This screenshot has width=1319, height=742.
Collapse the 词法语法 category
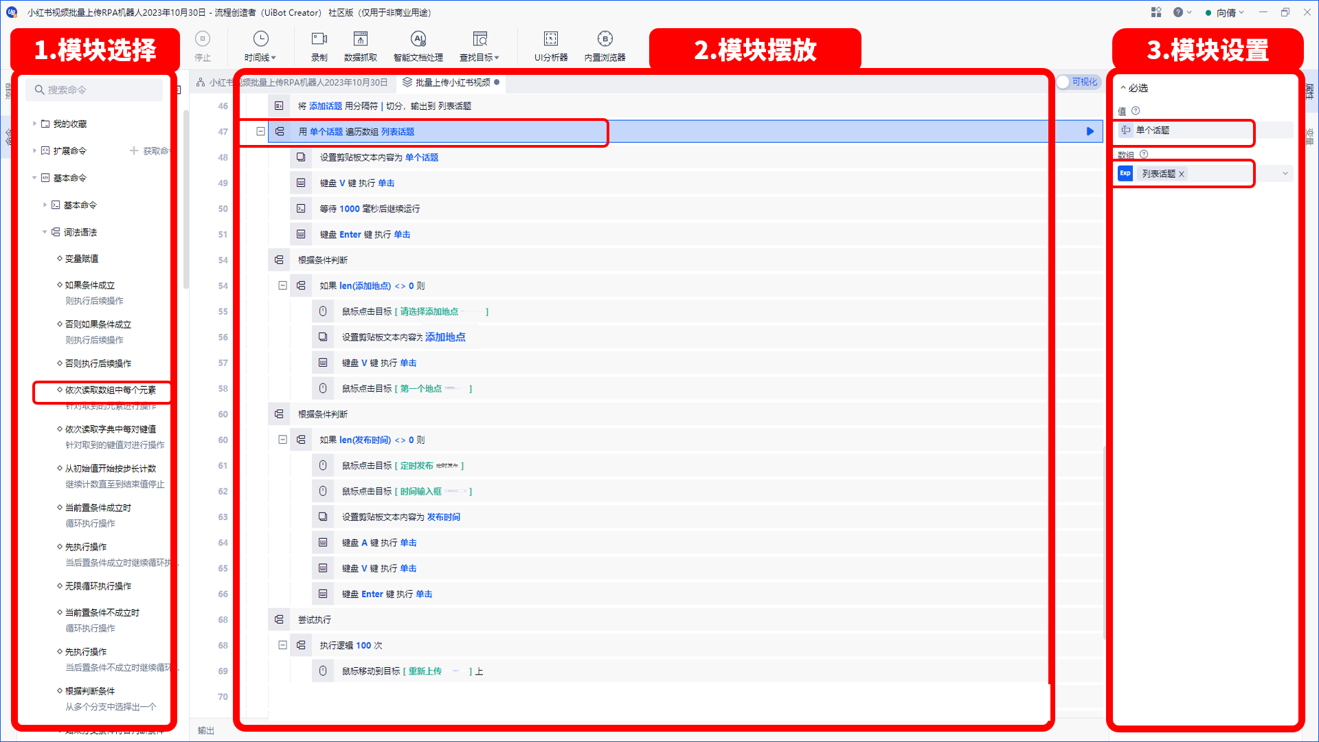click(x=45, y=232)
